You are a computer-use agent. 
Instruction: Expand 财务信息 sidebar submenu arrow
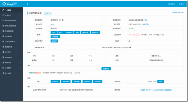(x=21, y=63)
